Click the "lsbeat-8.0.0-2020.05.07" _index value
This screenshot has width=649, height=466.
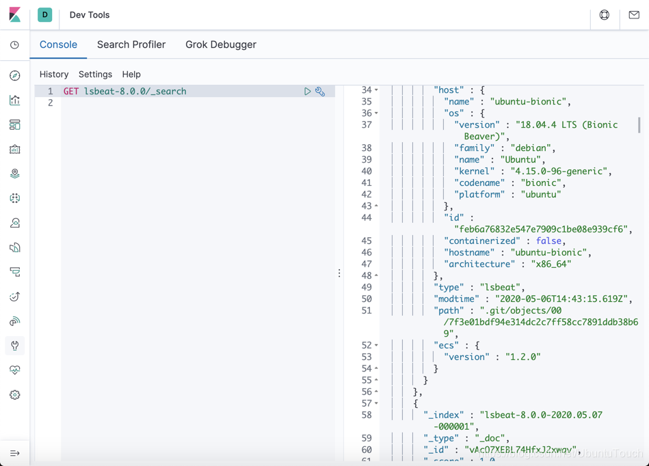[541, 415]
